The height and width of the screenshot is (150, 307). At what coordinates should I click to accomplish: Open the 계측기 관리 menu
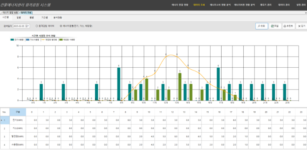click(x=266, y=5)
